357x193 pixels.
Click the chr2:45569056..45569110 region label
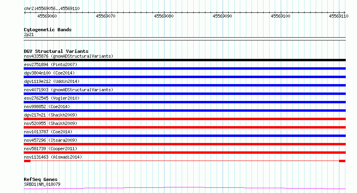click(52, 9)
